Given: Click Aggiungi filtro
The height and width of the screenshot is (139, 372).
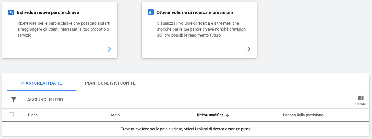Looking at the screenshot, I should (45, 100).
